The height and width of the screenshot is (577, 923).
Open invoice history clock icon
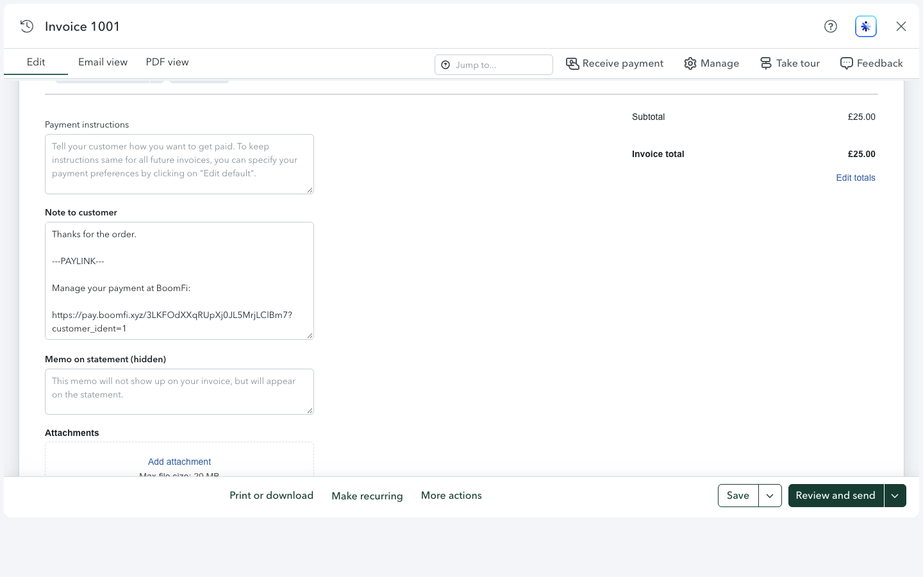click(27, 26)
